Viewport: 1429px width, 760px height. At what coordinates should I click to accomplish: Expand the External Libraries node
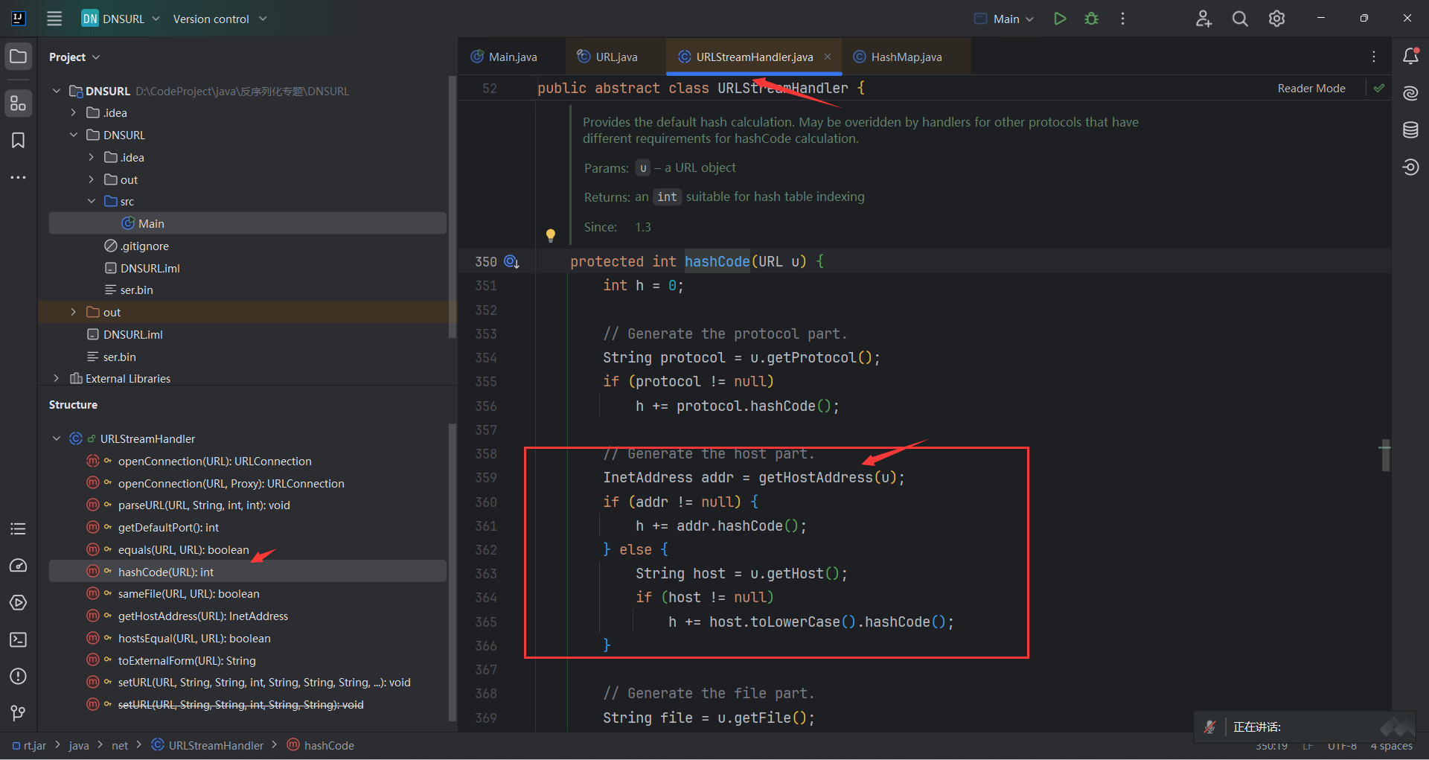(x=57, y=378)
